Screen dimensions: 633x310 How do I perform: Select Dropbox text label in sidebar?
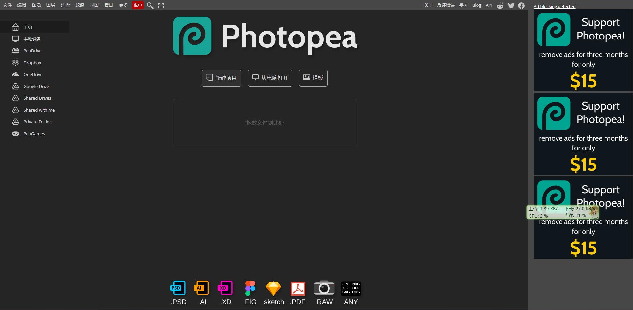tap(32, 63)
